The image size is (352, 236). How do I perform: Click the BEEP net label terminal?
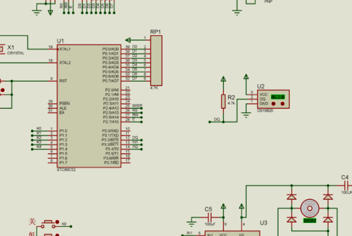[x=137, y=106]
